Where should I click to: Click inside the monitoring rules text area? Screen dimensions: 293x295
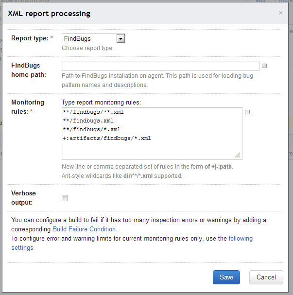tap(152, 133)
